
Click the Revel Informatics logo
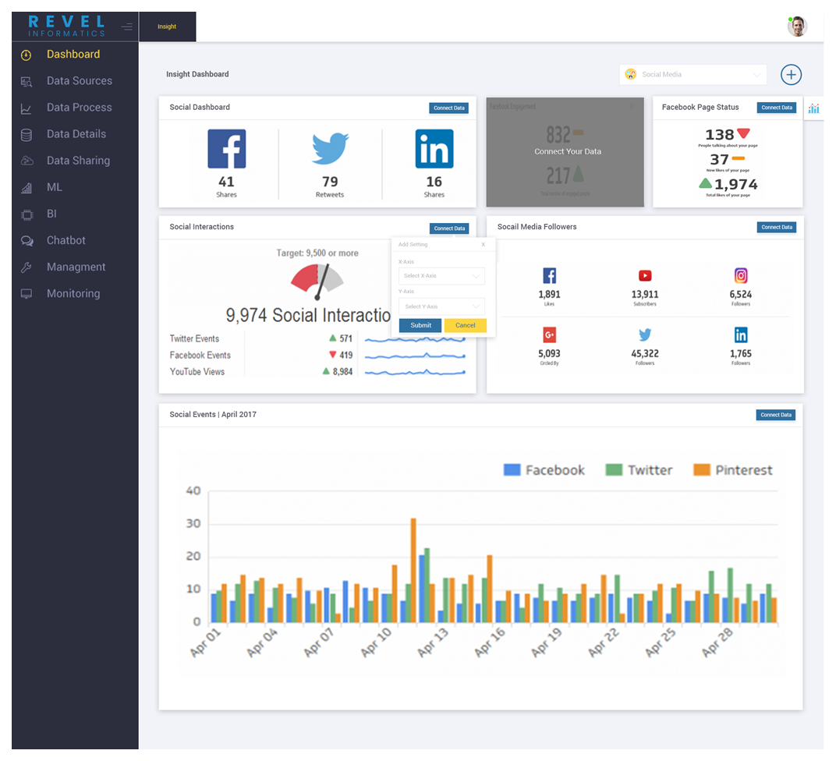tap(66, 27)
